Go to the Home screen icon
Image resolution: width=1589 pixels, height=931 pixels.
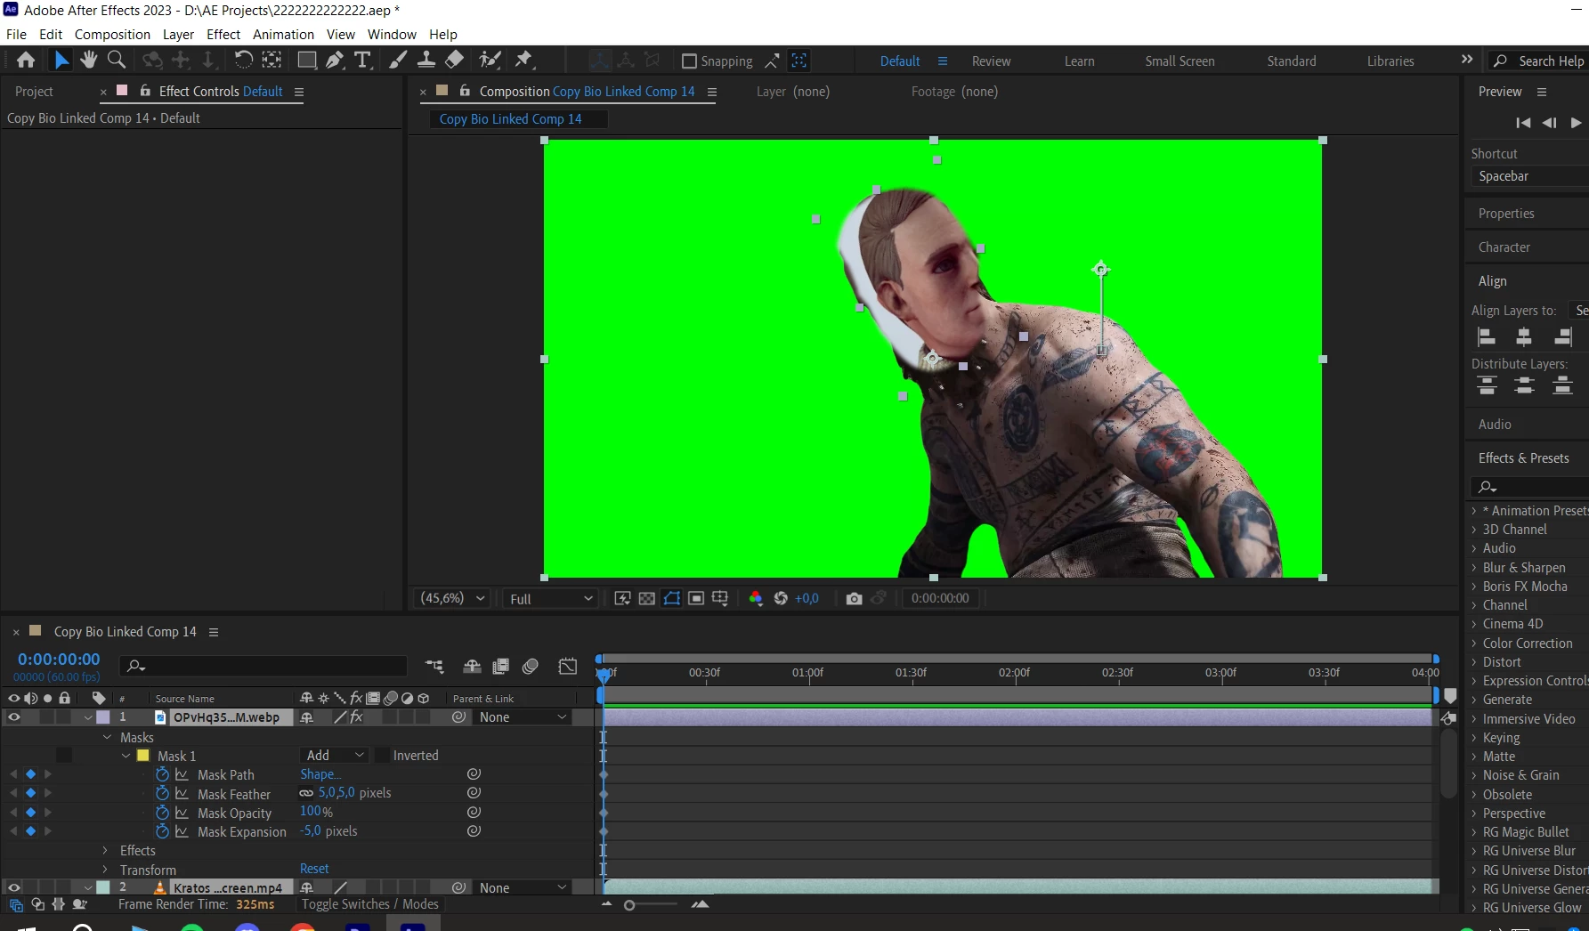[x=26, y=60]
